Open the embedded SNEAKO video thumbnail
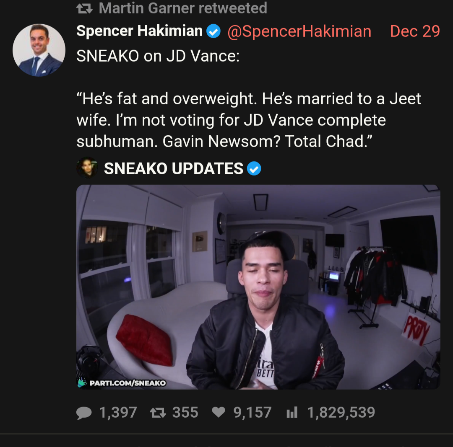The height and width of the screenshot is (447, 453). pyautogui.click(x=258, y=287)
